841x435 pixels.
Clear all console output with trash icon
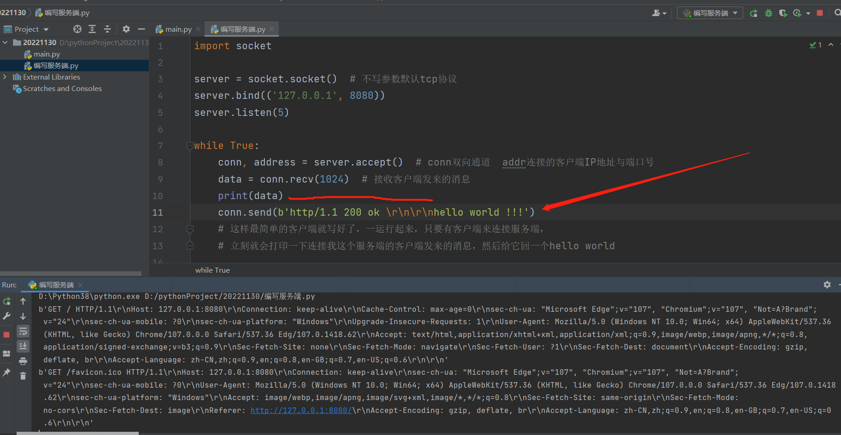pos(23,376)
